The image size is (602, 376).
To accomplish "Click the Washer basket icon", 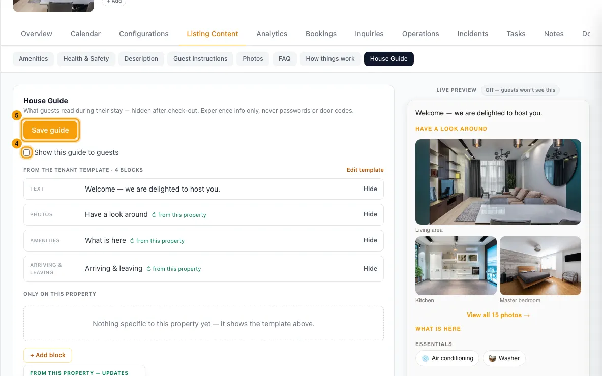I will (x=492, y=358).
